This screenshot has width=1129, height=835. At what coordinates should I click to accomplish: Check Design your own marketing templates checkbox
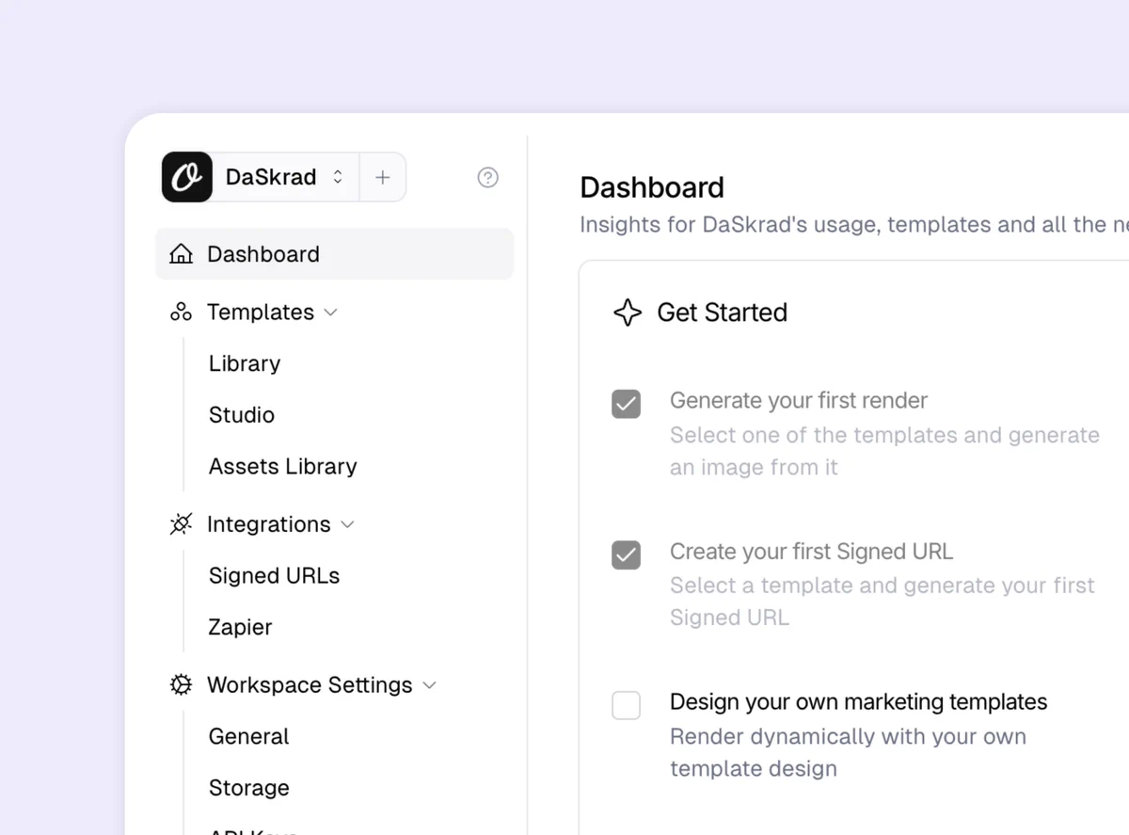[x=627, y=705]
